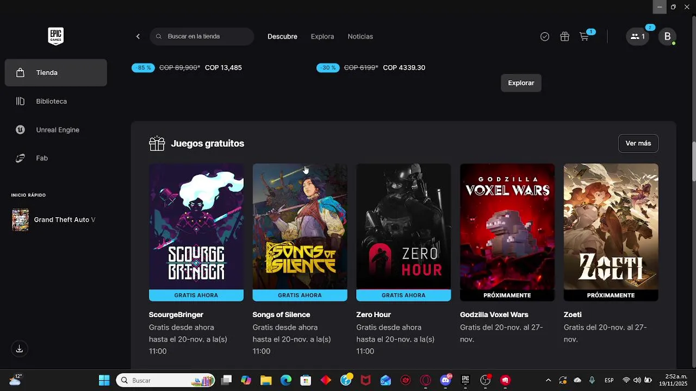Open Windows Start menu
The height and width of the screenshot is (391, 696).
pos(104,380)
